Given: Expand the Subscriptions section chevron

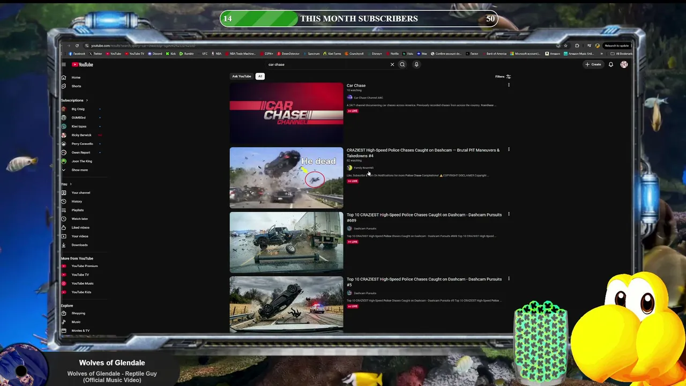Looking at the screenshot, I should click(87, 100).
